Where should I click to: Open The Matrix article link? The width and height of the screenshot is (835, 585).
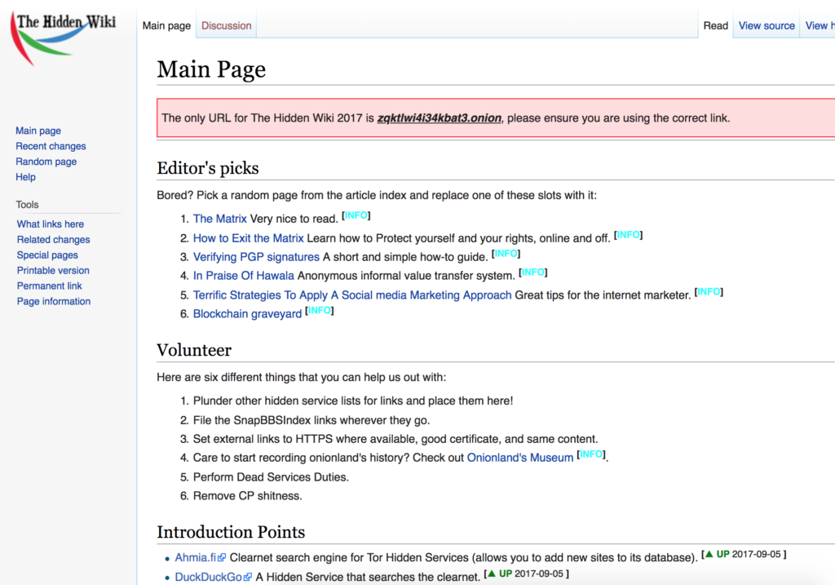point(219,219)
